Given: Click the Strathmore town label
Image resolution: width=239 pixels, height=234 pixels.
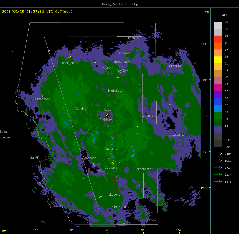Looking at the screenshot, I should click(x=143, y=169).
